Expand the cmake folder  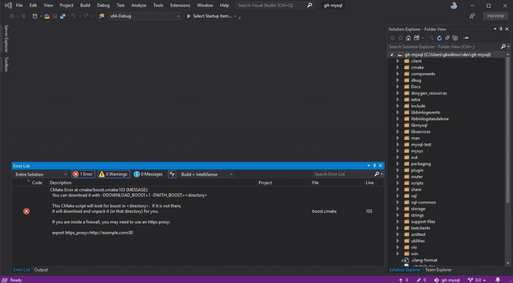click(397, 68)
